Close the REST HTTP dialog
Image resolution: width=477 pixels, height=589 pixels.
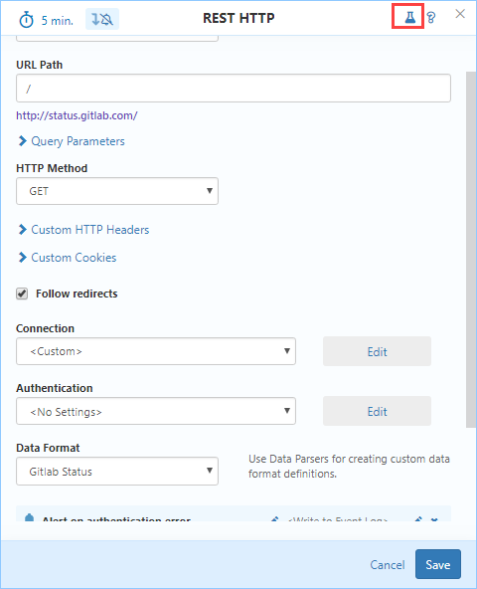click(x=460, y=14)
